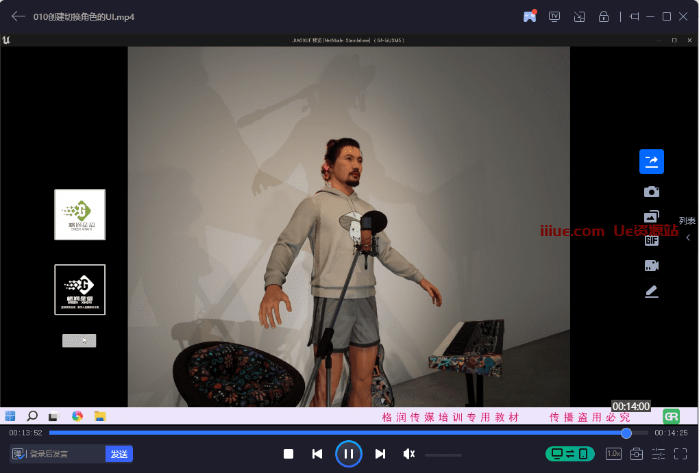Click the 发送 send button

119,454
